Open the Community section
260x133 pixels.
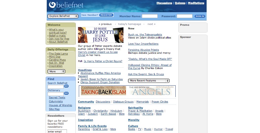86,102
